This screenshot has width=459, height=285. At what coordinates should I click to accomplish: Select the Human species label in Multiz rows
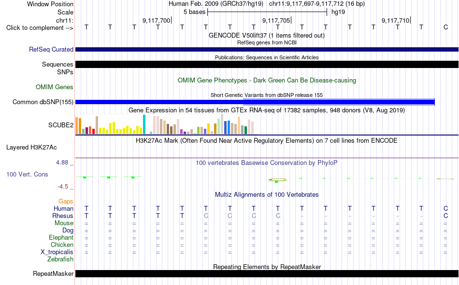(x=63, y=208)
